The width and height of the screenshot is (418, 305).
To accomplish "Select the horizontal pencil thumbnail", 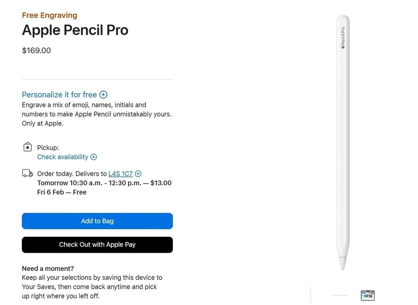I will (339, 295).
